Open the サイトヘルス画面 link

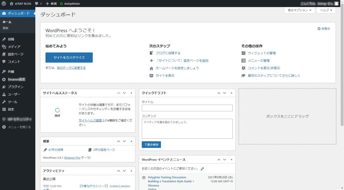(90, 120)
